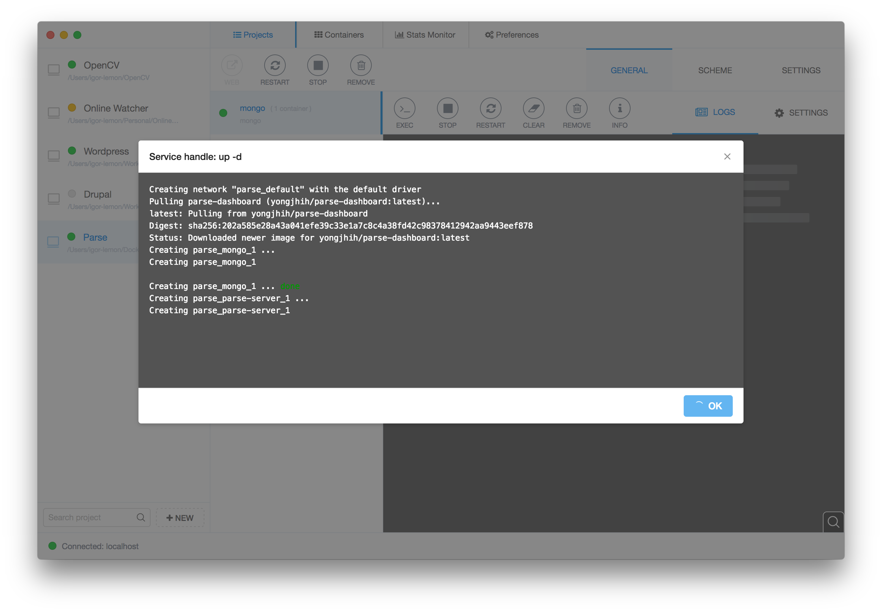Click the Parse project computer icon
This screenshot has height=613, width=882.
(x=53, y=242)
